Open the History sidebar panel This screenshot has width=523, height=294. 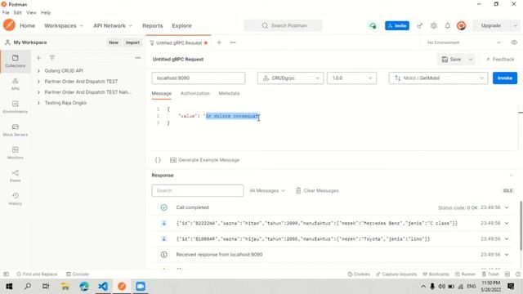coord(16,199)
